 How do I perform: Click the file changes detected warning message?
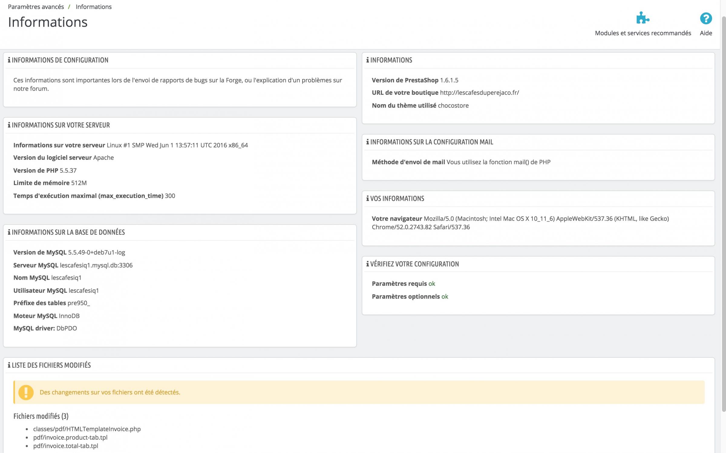[110, 392]
